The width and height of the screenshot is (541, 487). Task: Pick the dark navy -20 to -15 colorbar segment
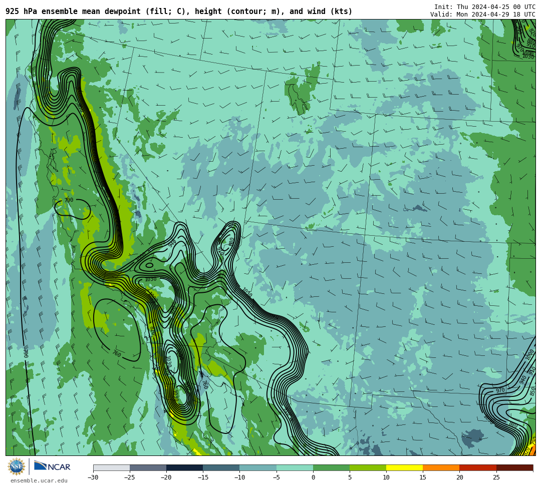184,467
